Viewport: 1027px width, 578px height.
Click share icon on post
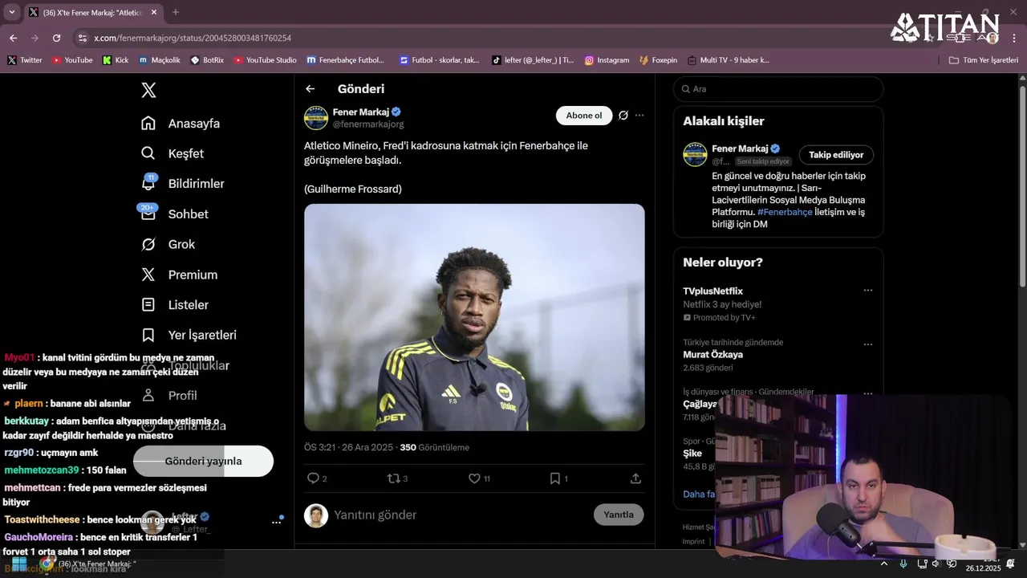tap(635, 478)
